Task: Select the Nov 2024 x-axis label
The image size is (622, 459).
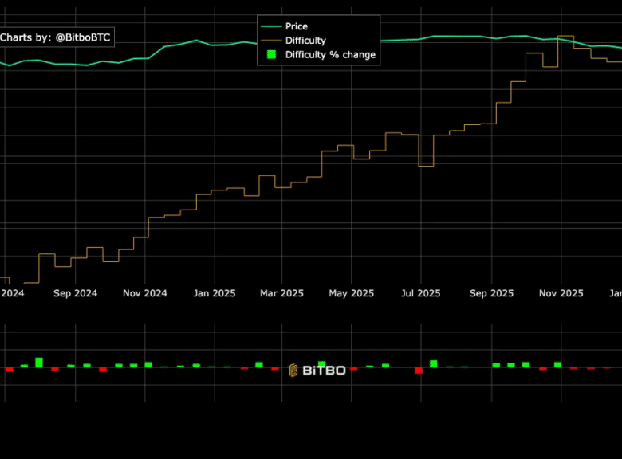Action: tap(144, 293)
